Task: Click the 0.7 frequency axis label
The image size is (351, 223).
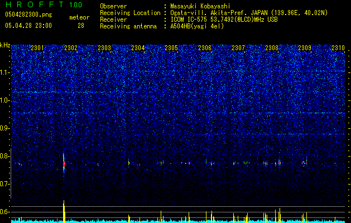Action: (x=4, y=184)
